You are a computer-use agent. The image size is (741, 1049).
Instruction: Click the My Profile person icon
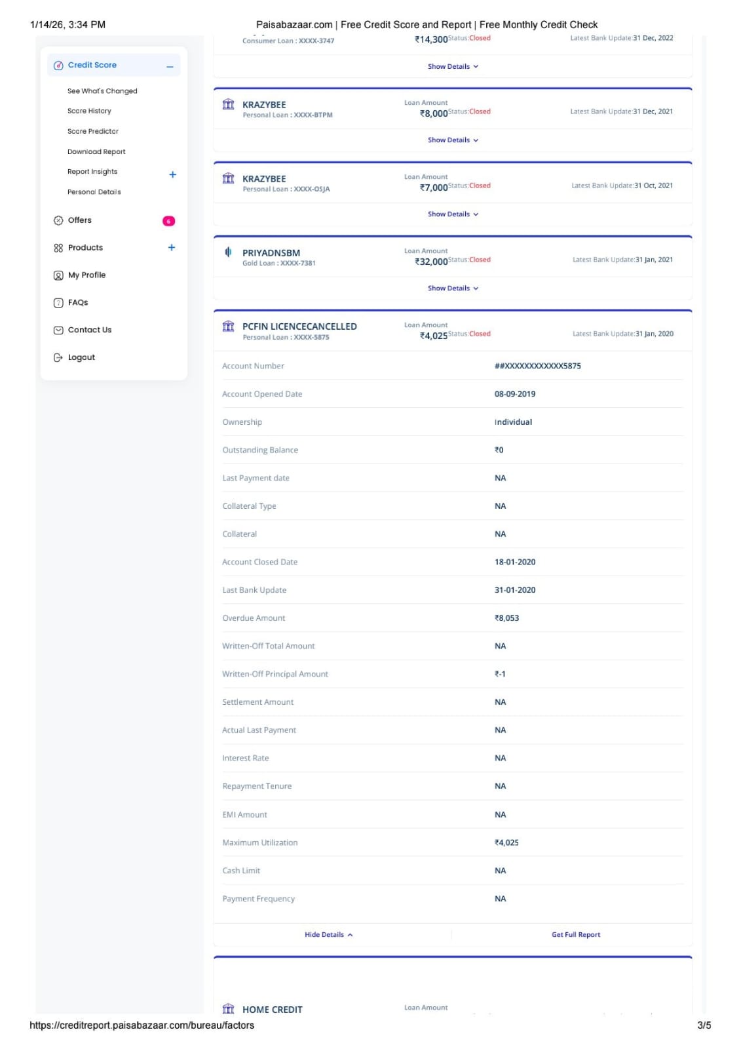[58, 275]
